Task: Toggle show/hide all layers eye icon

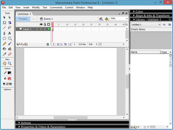Action: [x=41, y=24]
